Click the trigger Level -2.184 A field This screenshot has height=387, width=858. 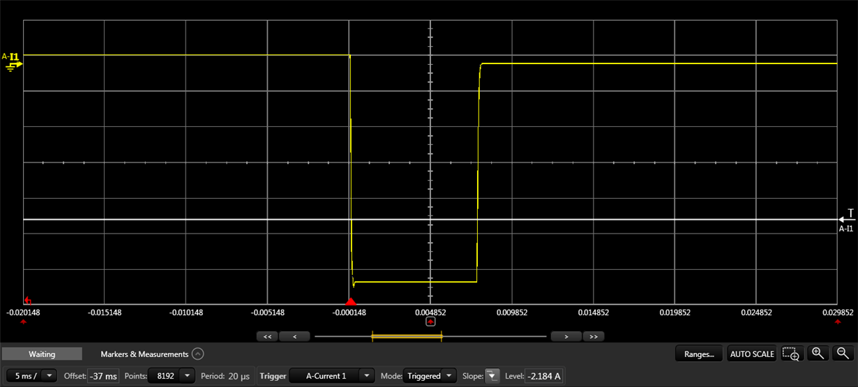click(x=543, y=376)
